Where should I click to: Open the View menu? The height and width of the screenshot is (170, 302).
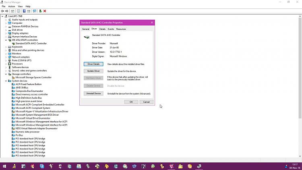pos(20,6)
